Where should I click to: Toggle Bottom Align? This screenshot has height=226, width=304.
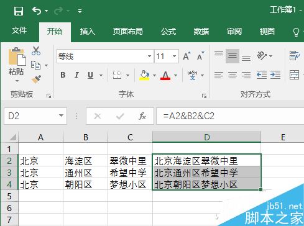point(246,58)
